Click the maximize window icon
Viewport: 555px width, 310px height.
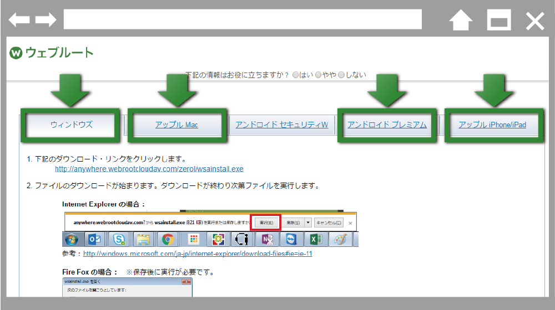point(499,20)
